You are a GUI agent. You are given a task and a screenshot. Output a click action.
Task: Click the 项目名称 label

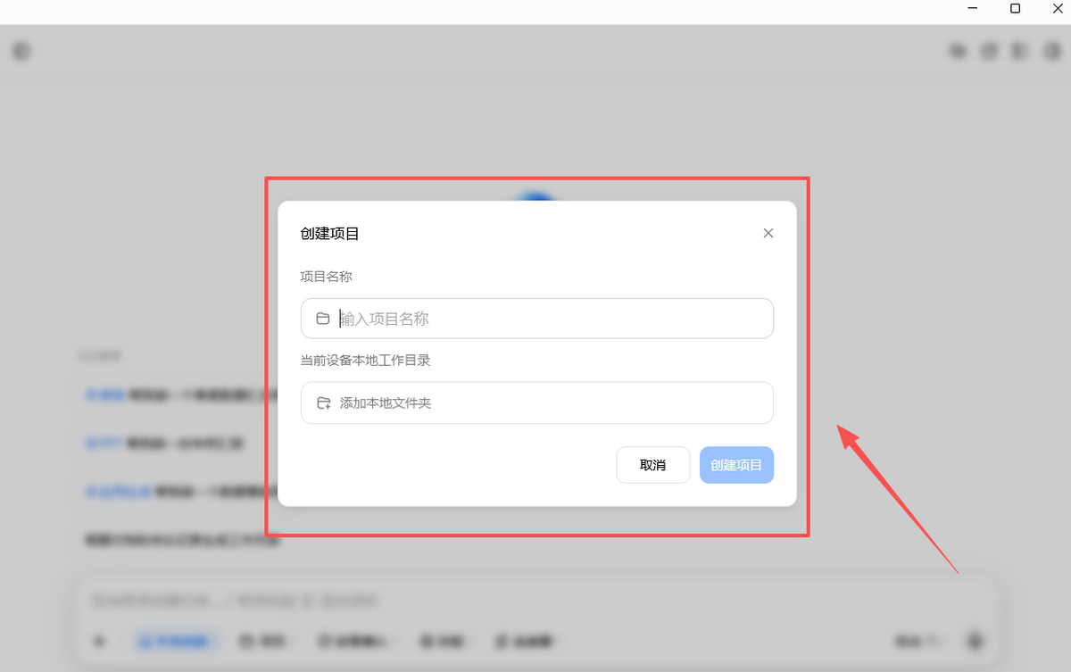[327, 277]
